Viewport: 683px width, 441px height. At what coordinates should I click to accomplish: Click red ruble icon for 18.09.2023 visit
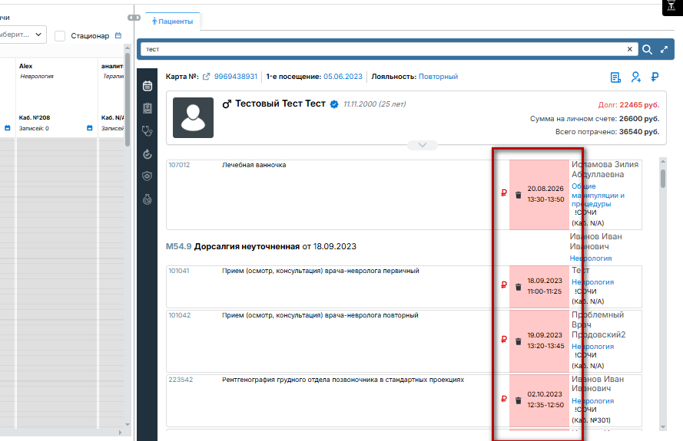(x=504, y=285)
